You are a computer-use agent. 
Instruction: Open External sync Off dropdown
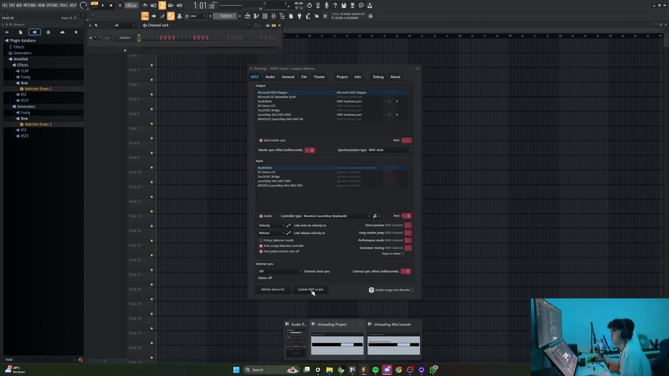(280, 271)
